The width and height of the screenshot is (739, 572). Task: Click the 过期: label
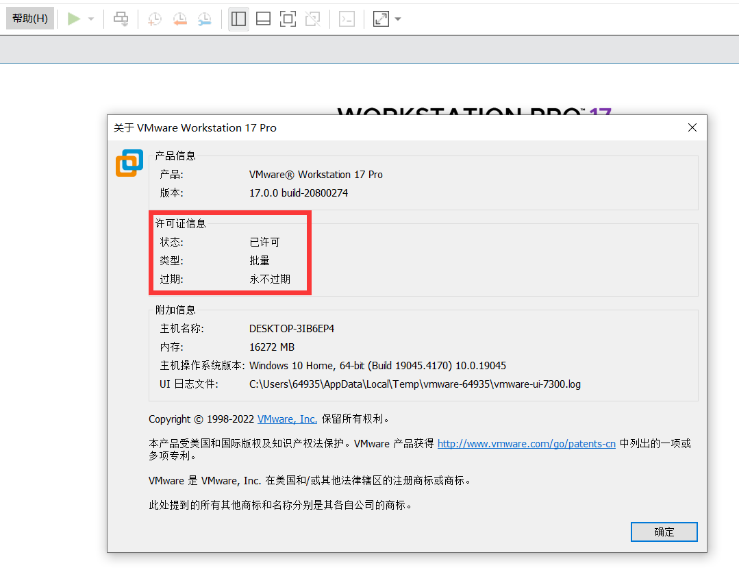point(171,279)
